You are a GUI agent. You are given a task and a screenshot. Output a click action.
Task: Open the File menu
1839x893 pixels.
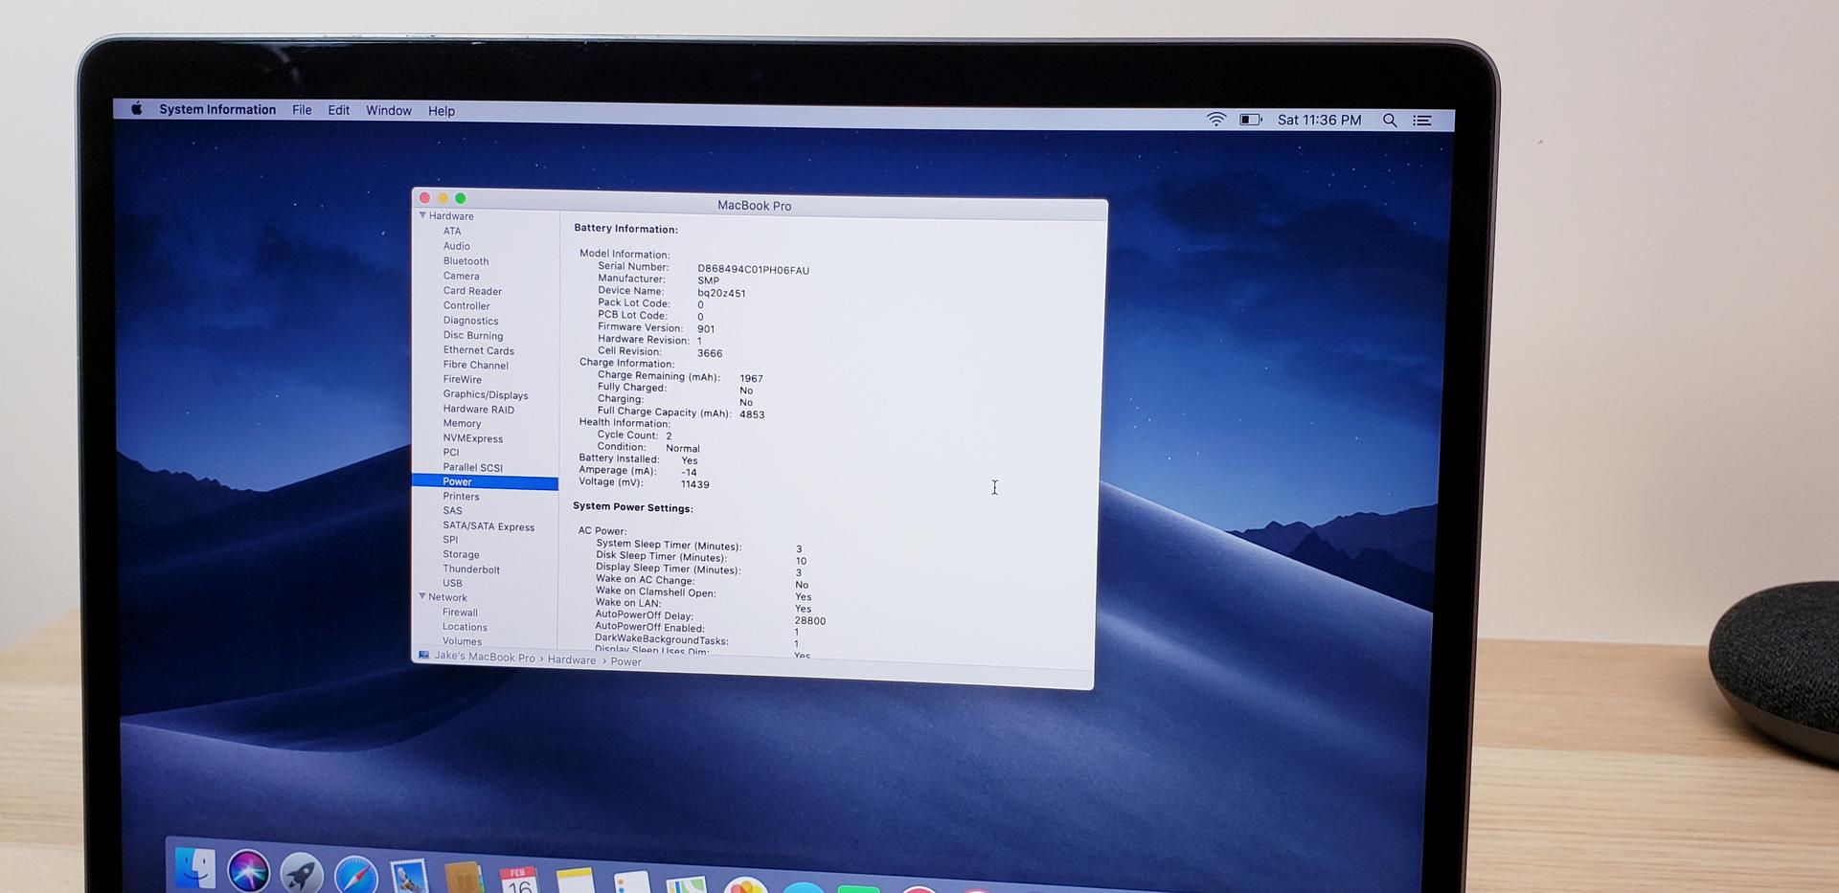pyautogui.click(x=302, y=110)
